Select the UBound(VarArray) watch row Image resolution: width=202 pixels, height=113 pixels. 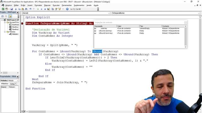click(x=139, y=33)
